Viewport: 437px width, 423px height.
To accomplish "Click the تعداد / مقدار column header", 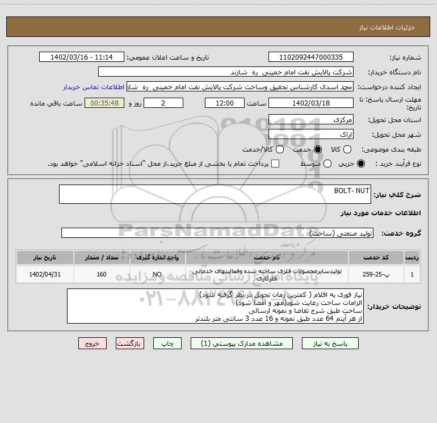I will click(x=102, y=257).
